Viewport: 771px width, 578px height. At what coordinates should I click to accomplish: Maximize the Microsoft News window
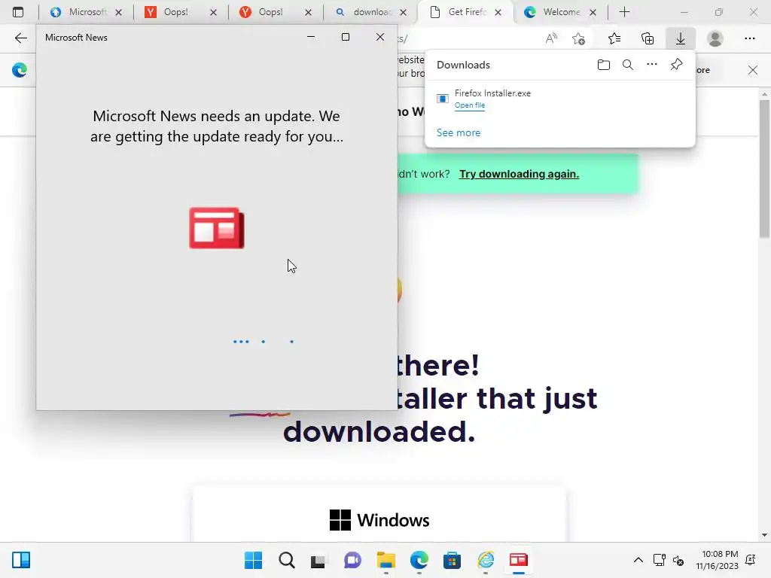[346, 37]
